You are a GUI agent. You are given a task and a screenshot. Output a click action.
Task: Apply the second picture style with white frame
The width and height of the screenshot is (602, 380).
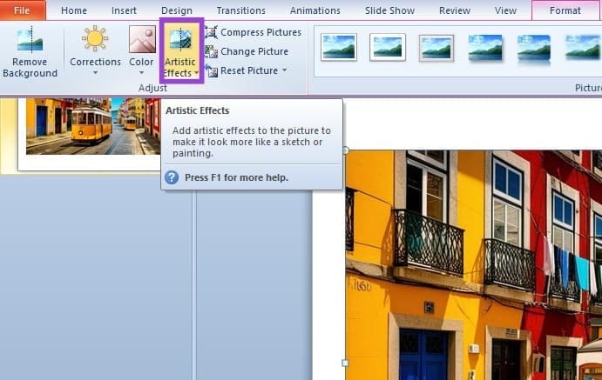(388, 48)
